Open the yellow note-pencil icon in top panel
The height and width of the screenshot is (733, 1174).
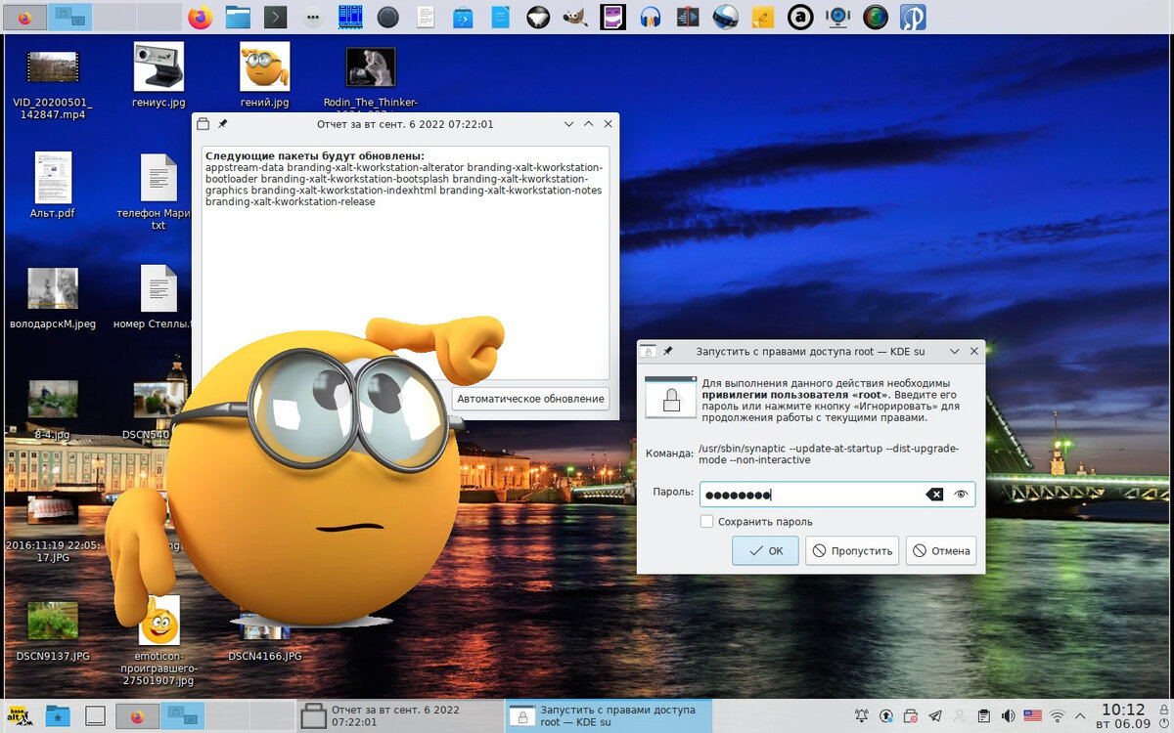763,17
